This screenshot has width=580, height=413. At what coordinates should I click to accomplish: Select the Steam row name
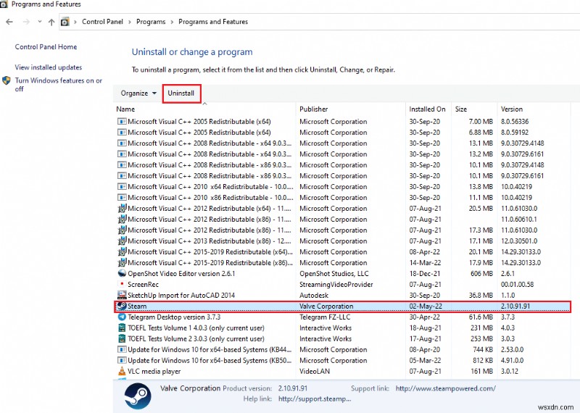tap(137, 306)
